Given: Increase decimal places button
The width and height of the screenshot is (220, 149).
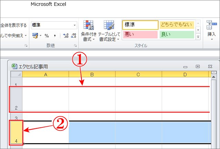Looking at the screenshot, I should click(x=66, y=36).
